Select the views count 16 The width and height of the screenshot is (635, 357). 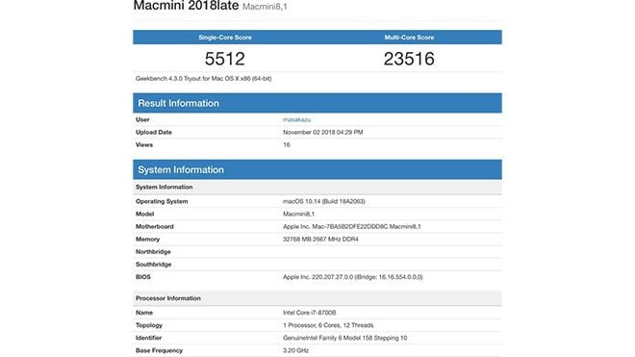pyautogui.click(x=287, y=144)
